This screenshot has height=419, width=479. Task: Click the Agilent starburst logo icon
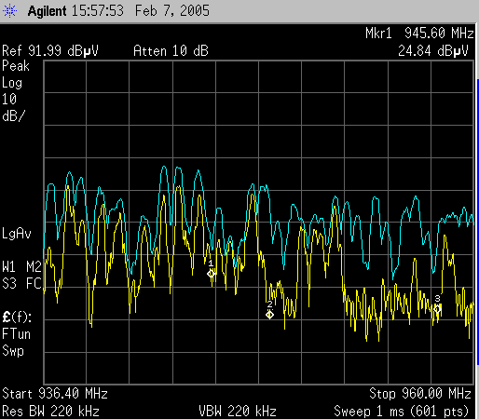(x=9, y=11)
